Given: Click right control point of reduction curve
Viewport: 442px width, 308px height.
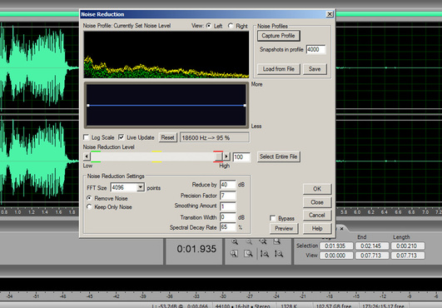Looking at the screenshot, I should [245, 106].
